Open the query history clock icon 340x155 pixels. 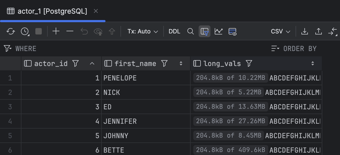click(25, 32)
